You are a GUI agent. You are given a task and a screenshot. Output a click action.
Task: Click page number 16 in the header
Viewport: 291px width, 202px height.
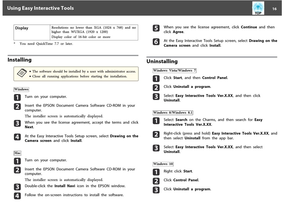tap(274, 9)
